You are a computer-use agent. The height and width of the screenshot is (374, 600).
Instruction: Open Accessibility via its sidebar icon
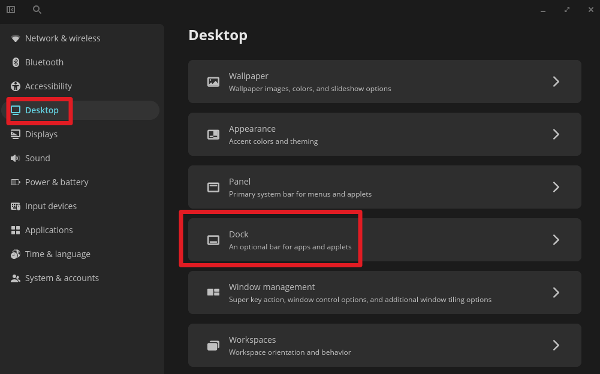click(x=15, y=86)
